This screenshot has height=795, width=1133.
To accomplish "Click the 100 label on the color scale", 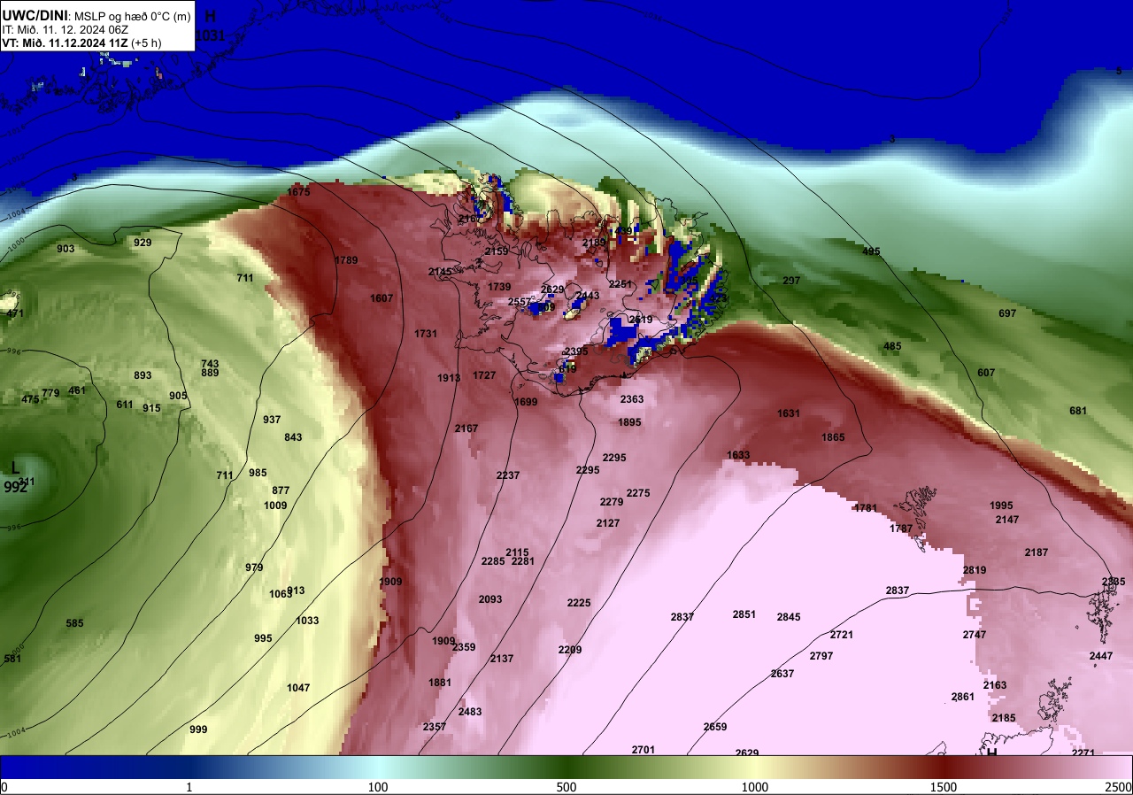I will [378, 787].
